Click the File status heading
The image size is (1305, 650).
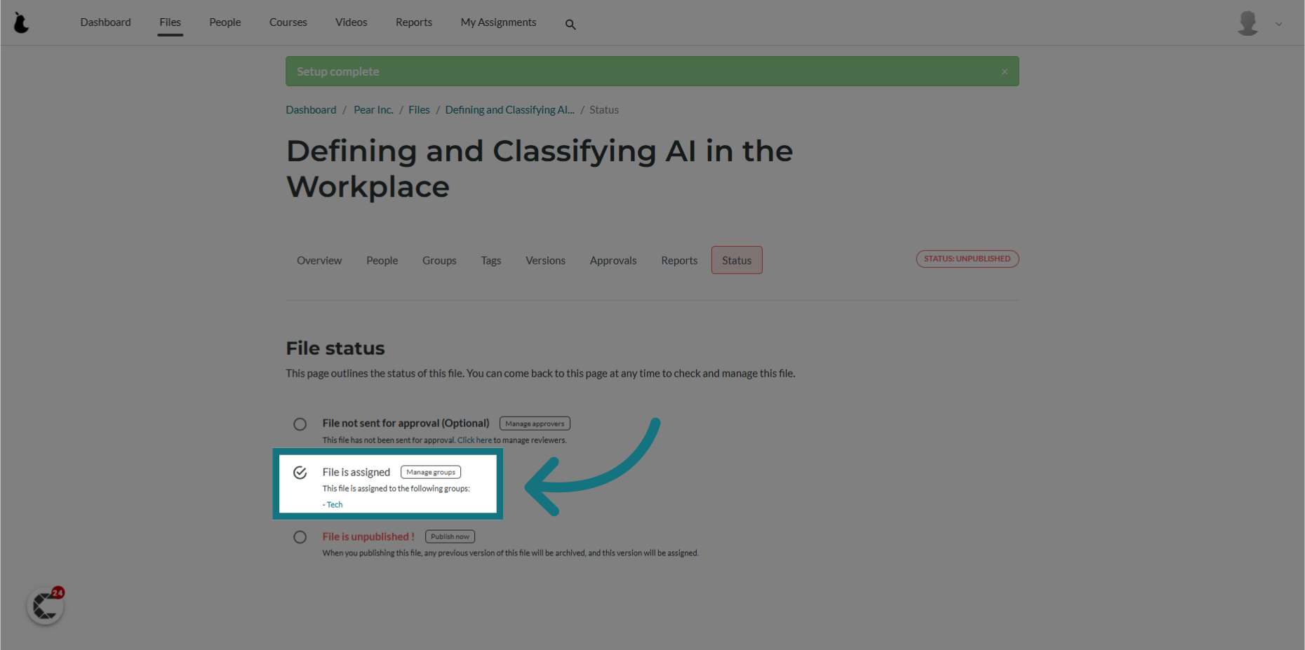(x=335, y=348)
